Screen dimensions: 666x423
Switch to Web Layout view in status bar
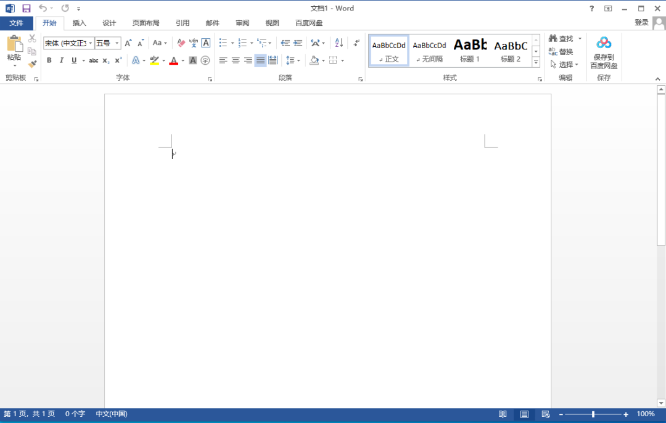(546, 414)
